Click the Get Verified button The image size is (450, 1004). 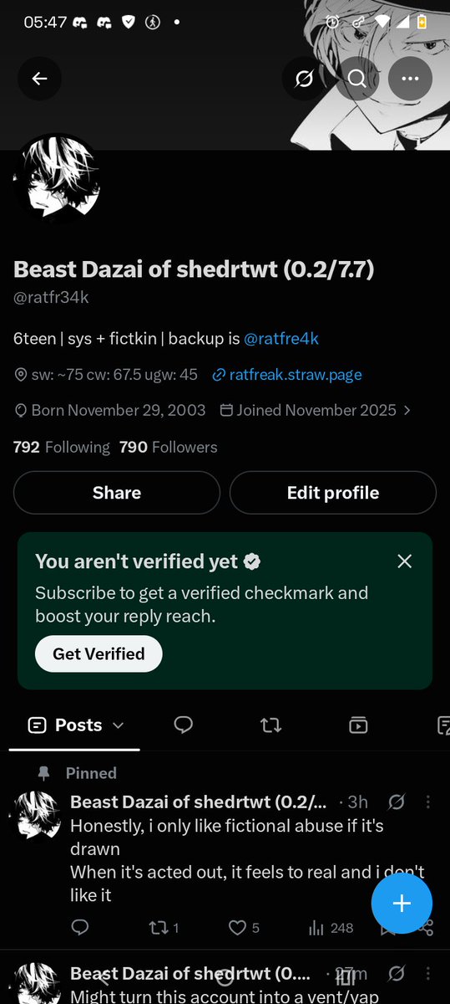click(x=99, y=653)
